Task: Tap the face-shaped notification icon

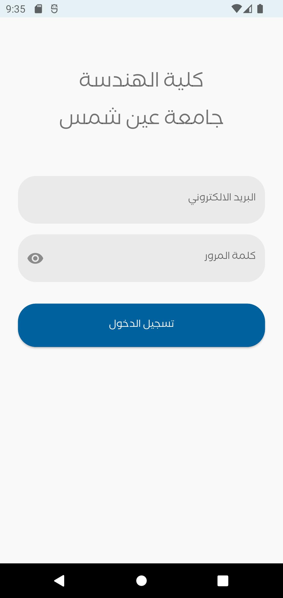Action: (x=54, y=9)
